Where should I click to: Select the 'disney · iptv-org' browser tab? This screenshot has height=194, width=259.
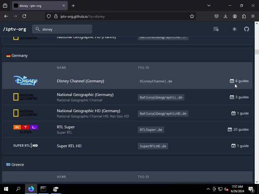coord(40,6)
